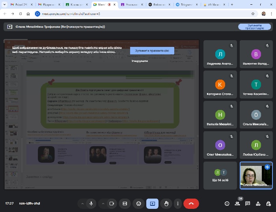Click blue 'Зупинити презентацію' button in overlay
The height and width of the screenshot is (212, 276).
pos(152,51)
